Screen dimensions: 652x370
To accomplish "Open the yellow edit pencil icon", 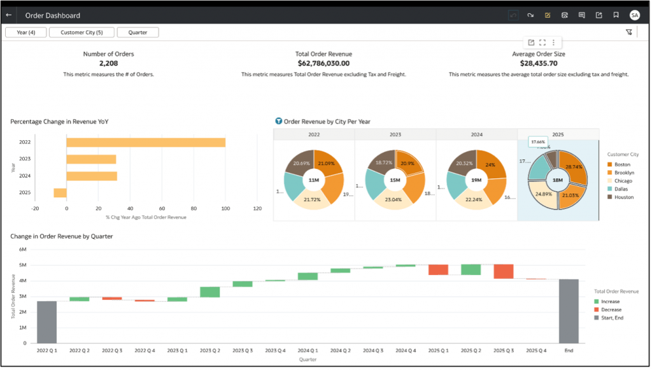I will click(548, 15).
